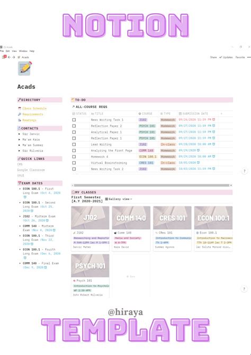The height and width of the screenshot is (355, 251).
Task: Check the Reflection Paper 2 checkbox
Action: point(74,126)
